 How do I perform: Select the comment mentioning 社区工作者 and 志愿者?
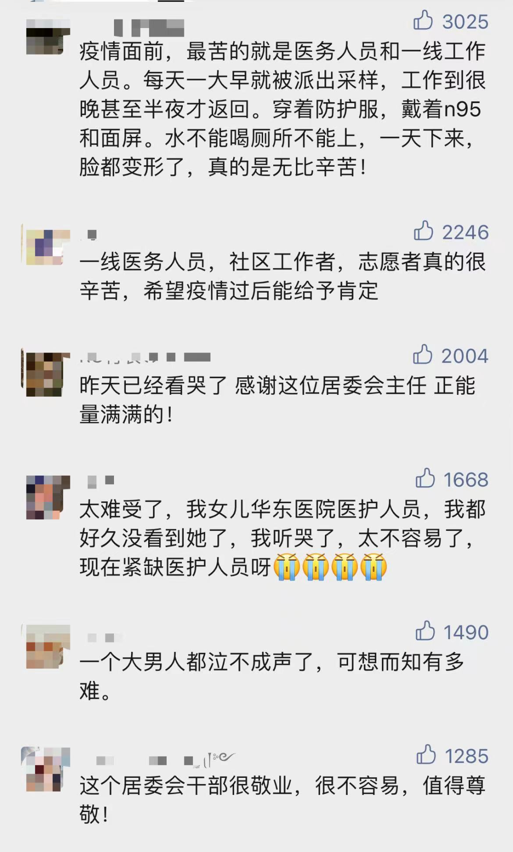pos(283,276)
